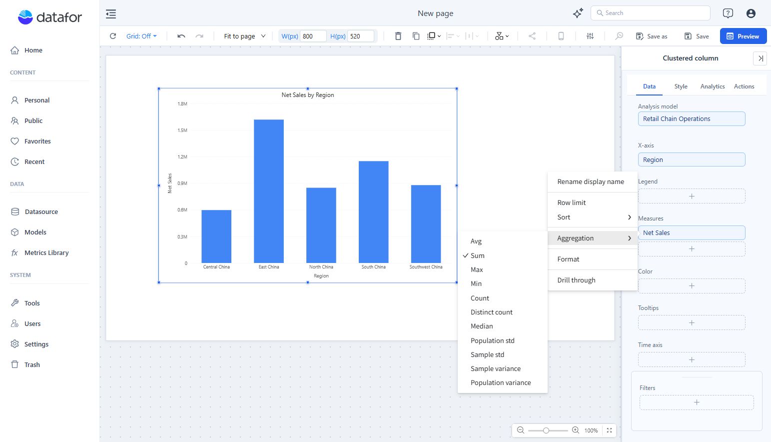Zoom in the canvas

(x=576, y=430)
